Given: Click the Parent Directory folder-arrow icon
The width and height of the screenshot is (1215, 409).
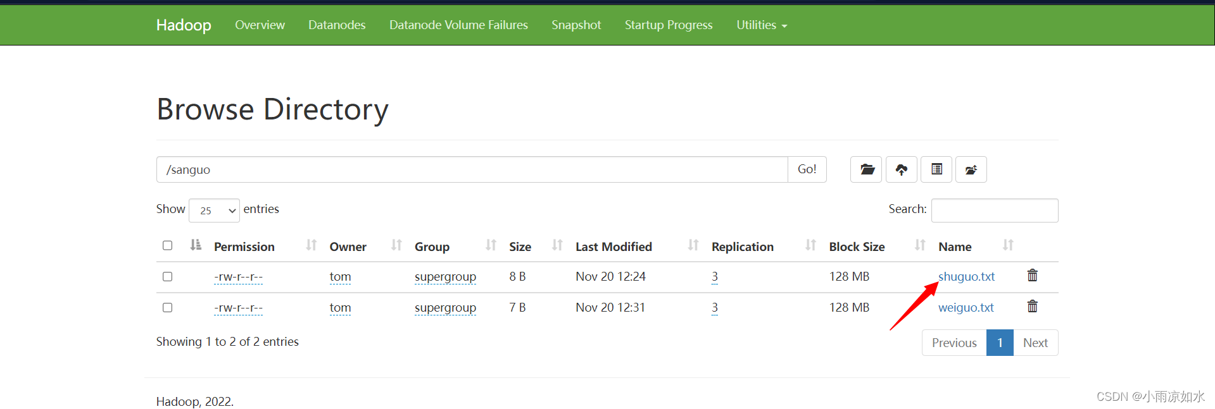Looking at the screenshot, I should coord(971,169).
